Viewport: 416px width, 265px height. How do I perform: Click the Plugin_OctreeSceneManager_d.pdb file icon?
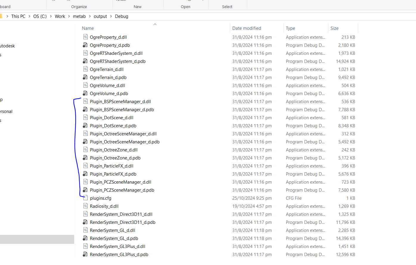(x=85, y=142)
